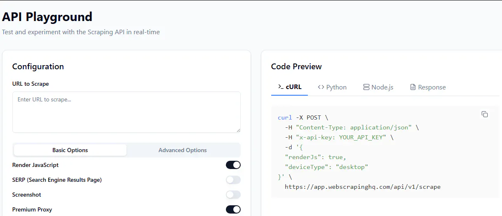Screen dimensions: 502x216
Task: View the Node.js code tab
Action: [x=378, y=87]
